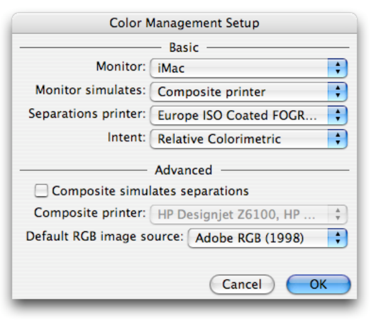Click arrows beside Composite printer option
The width and height of the screenshot is (376, 320).
338,92
